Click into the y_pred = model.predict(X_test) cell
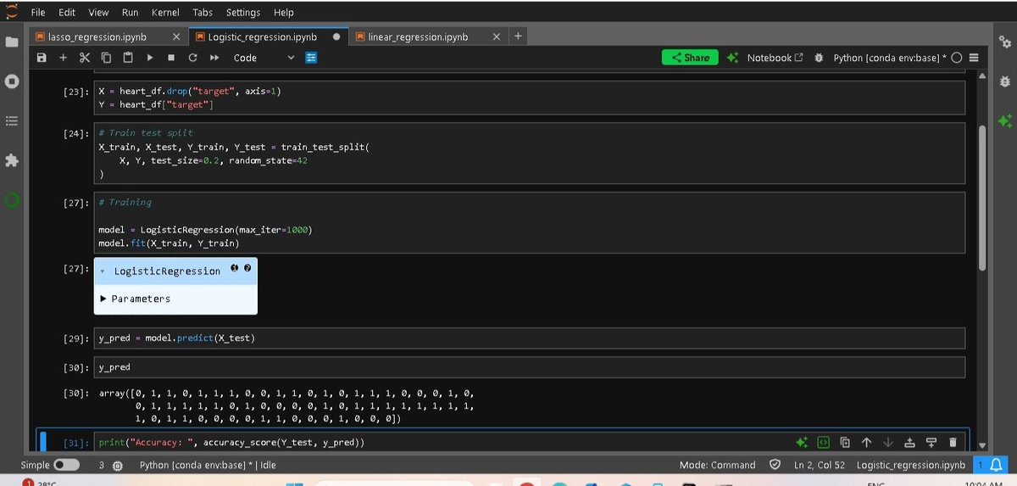 click(529, 338)
